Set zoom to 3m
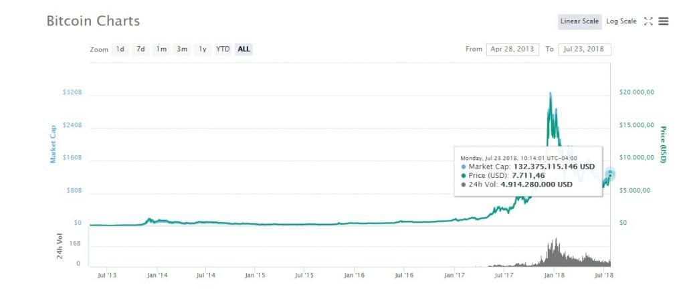 tap(182, 49)
